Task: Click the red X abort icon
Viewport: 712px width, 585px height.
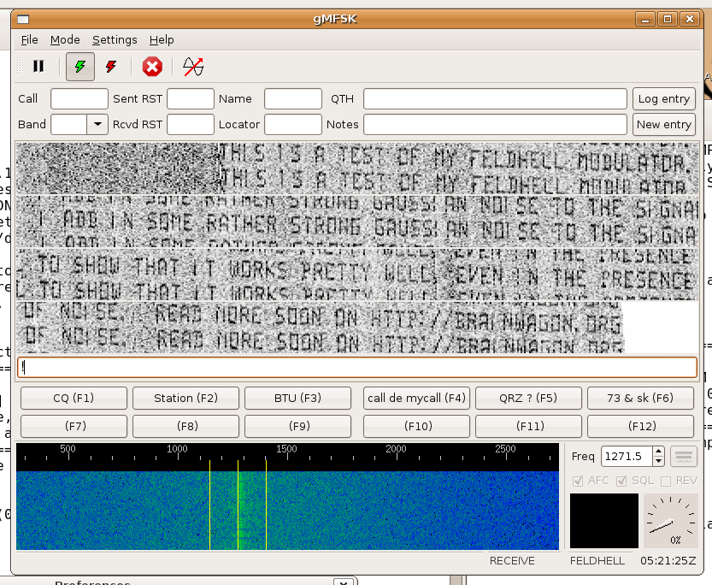Action: point(152,67)
